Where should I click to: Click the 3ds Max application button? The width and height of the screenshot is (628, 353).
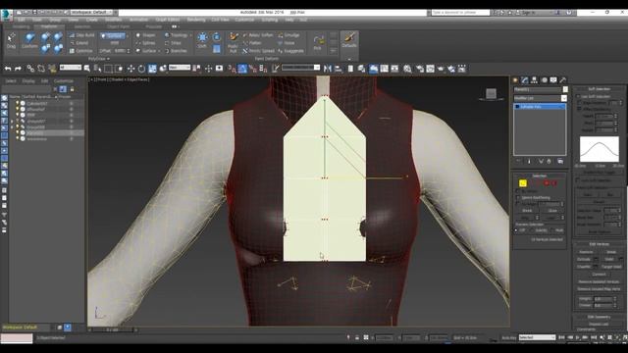pos(7,15)
